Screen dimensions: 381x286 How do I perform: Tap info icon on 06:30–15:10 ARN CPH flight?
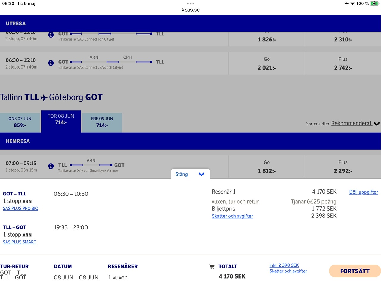[51, 63]
